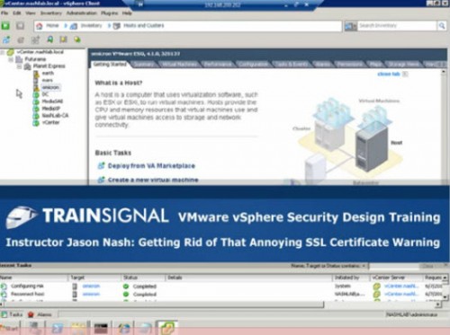Select the NashLab-CA virtual machine icon
The image size is (450, 335).
coord(36,116)
